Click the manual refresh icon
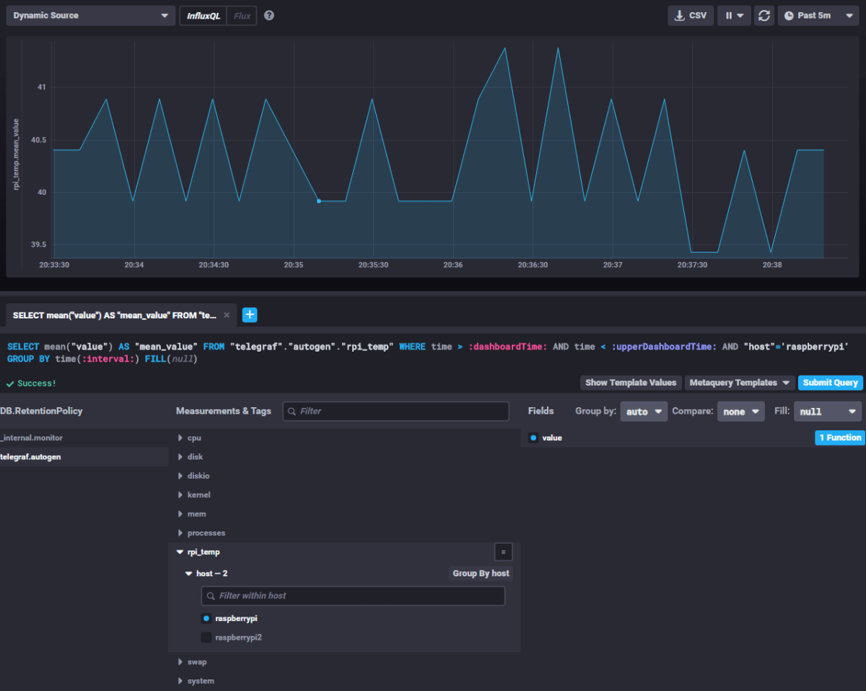The image size is (866, 691). click(764, 15)
